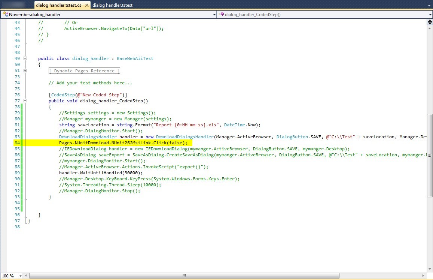
Task: Click the CodedStep attribute text
Action: [x=63, y=95]
